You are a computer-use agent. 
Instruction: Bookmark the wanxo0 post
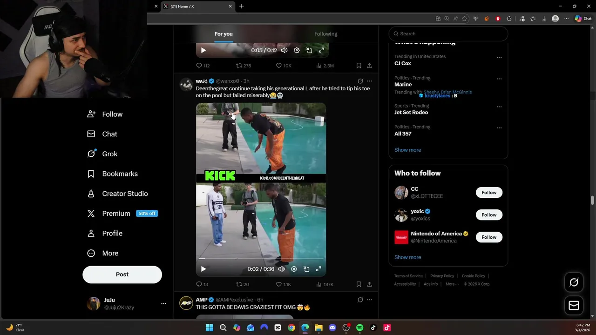pyautogui.click(x=359, y=284)
